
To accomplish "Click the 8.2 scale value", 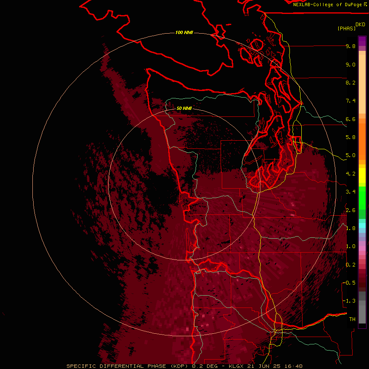I will tap(351, 82).
